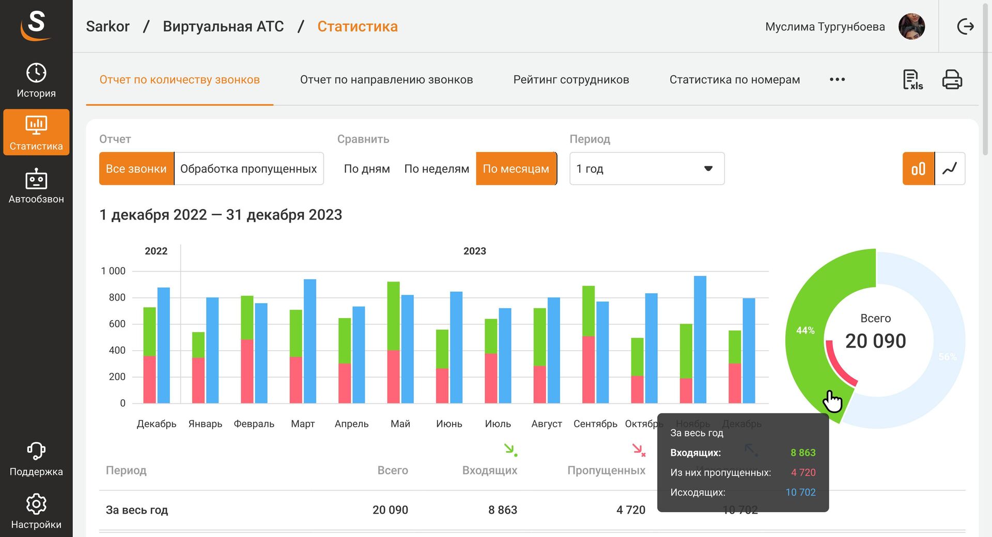Print the statistics report

pyautogui.click(x=952, y=80)
